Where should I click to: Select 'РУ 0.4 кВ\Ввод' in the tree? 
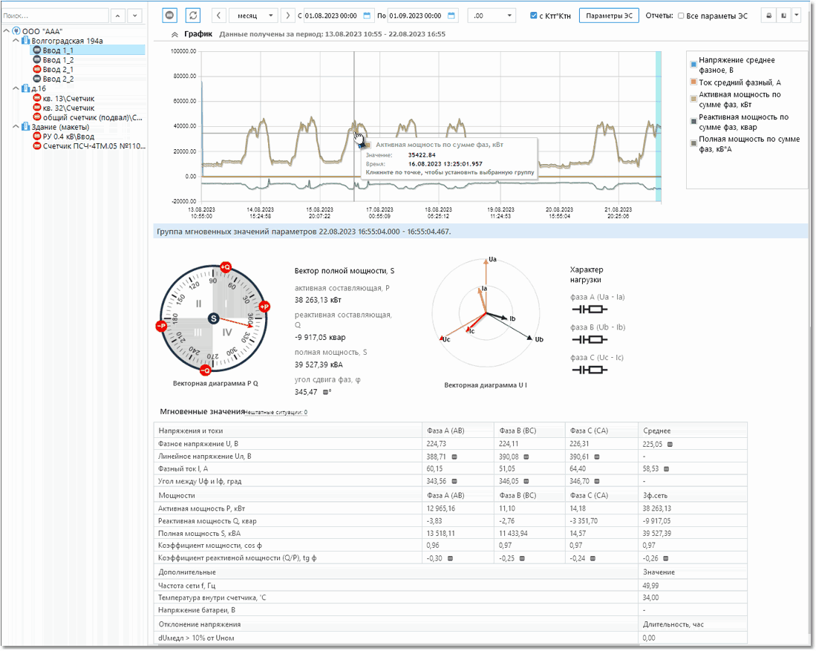[68, 137]
